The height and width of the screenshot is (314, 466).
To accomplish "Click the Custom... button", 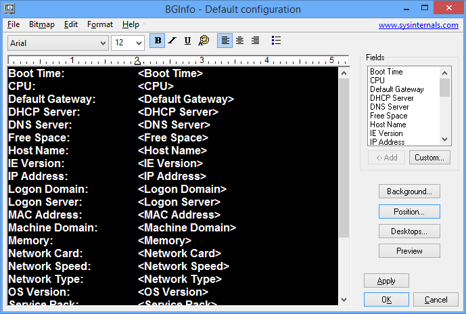I will coord(429,158).
